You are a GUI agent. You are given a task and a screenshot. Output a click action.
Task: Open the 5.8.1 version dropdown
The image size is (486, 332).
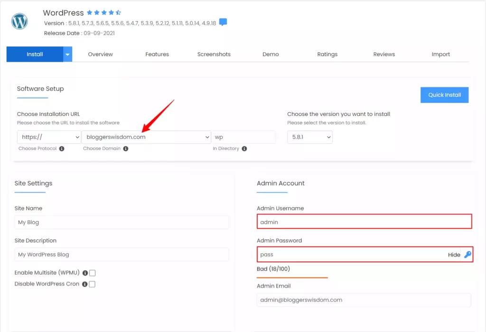pos(309,137)
